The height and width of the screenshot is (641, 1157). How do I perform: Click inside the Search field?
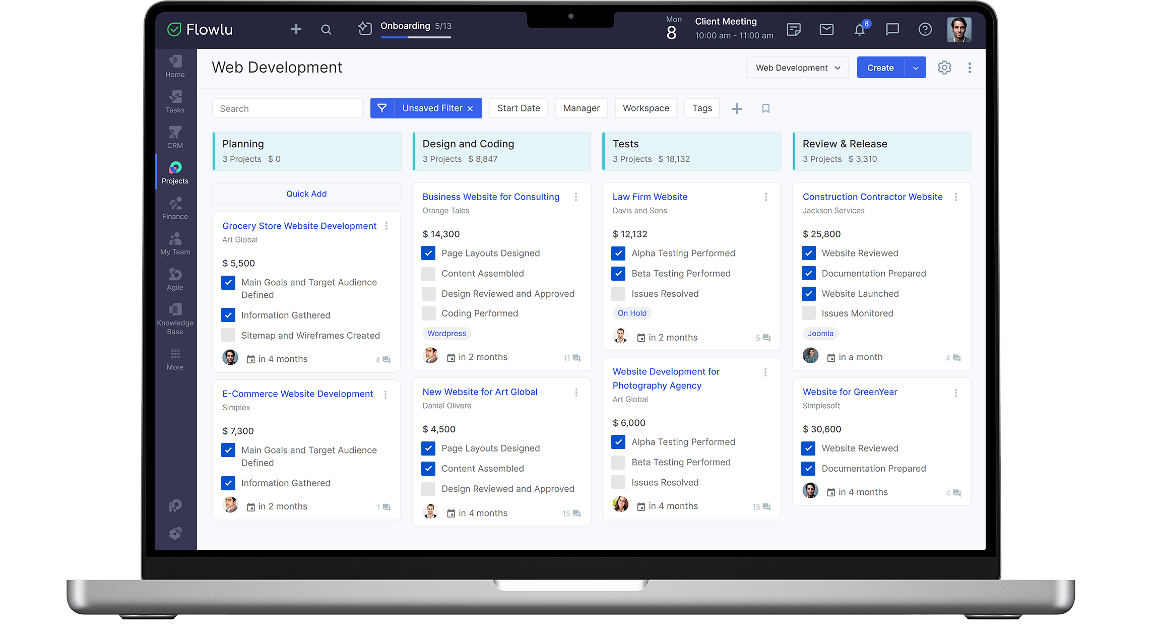coord(287,108)
